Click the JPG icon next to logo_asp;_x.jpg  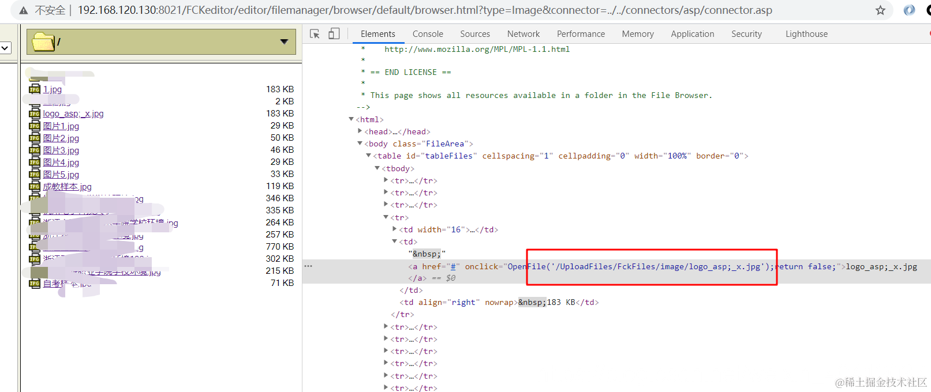pyautogui.click(x=35, y=114)
